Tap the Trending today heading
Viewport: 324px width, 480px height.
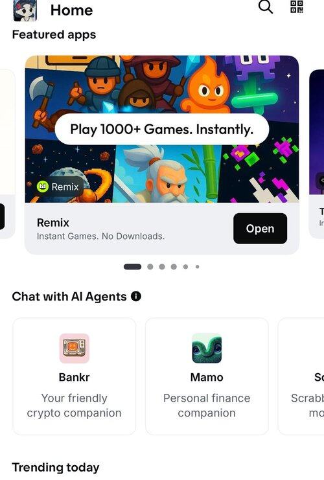coord(56,468)
